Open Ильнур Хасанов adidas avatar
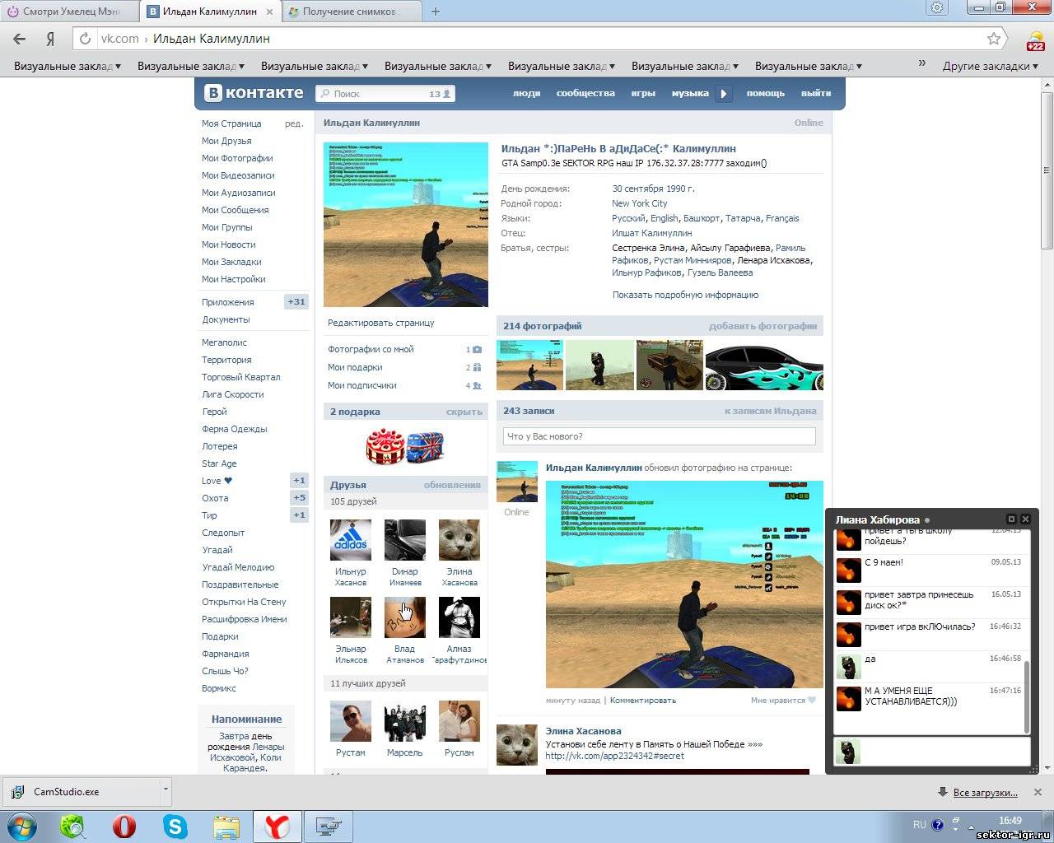Image resolution: width=1054 pixels, height=843 pixels. tap(351, 540)
